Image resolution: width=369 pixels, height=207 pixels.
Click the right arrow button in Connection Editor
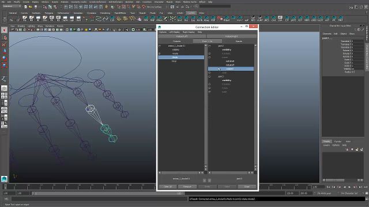(209, 181)
